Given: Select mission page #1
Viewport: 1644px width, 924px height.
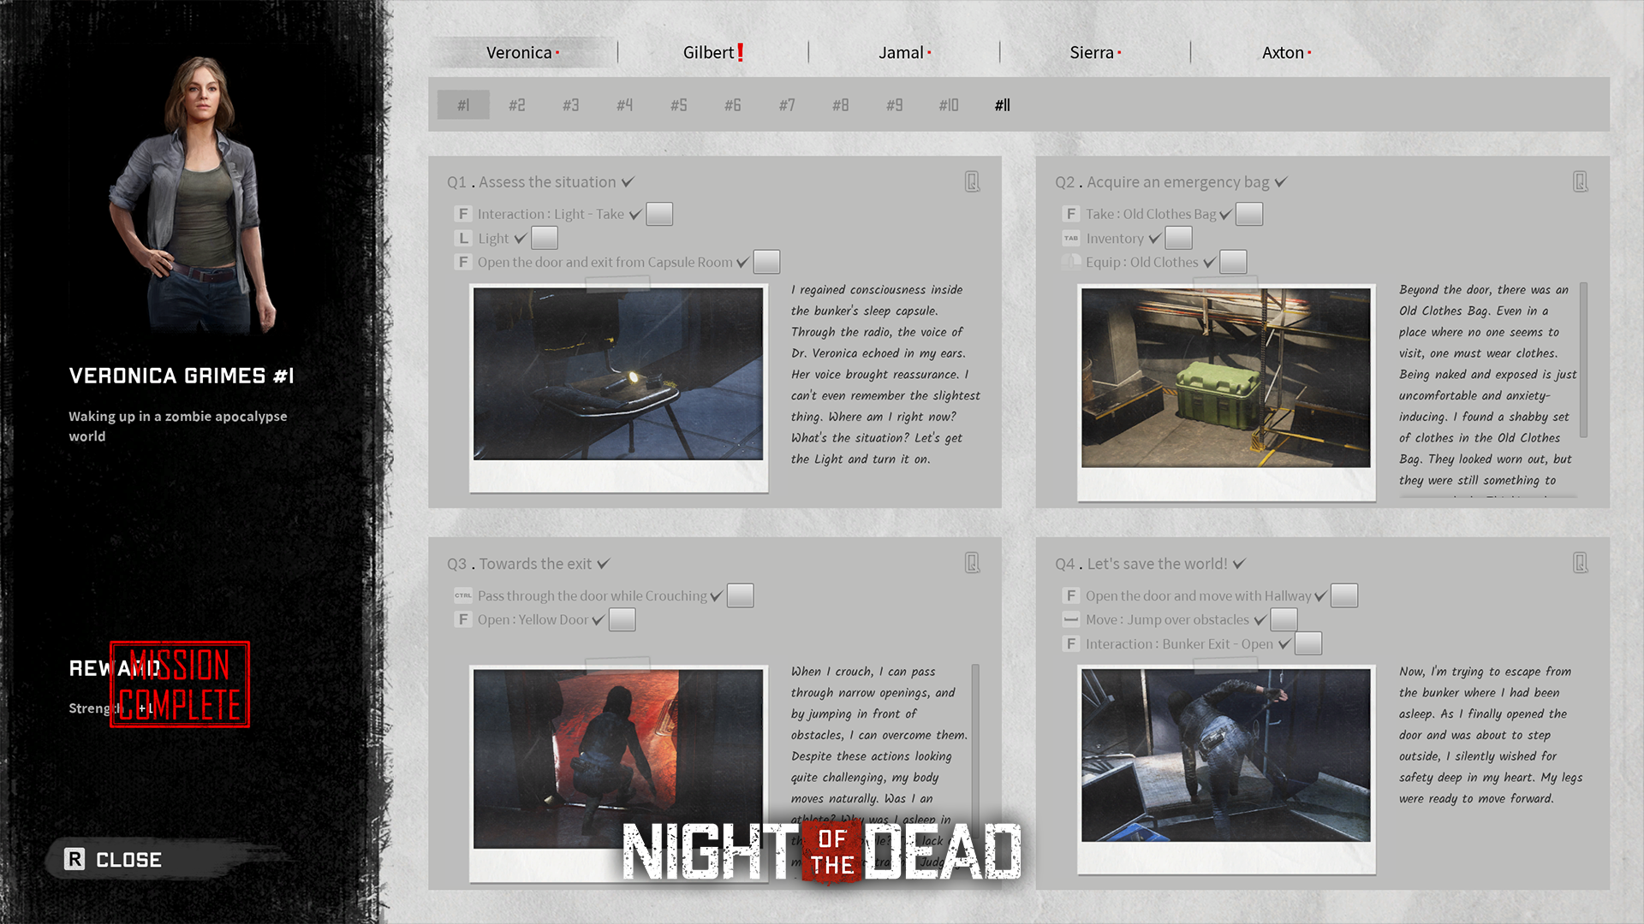Looking at the screenshot, I should tap(463, 104).
